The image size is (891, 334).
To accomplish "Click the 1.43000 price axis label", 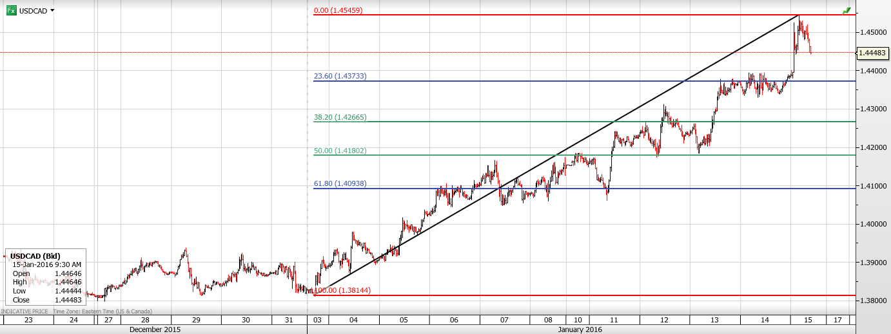I will 873,109.
